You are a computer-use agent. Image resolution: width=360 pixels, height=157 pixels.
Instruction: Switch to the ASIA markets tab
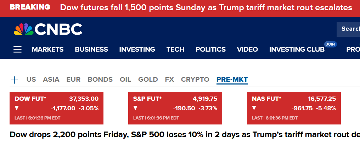click(x=51, y=80)
